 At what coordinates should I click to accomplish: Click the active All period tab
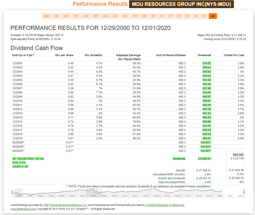pos(213,16)
